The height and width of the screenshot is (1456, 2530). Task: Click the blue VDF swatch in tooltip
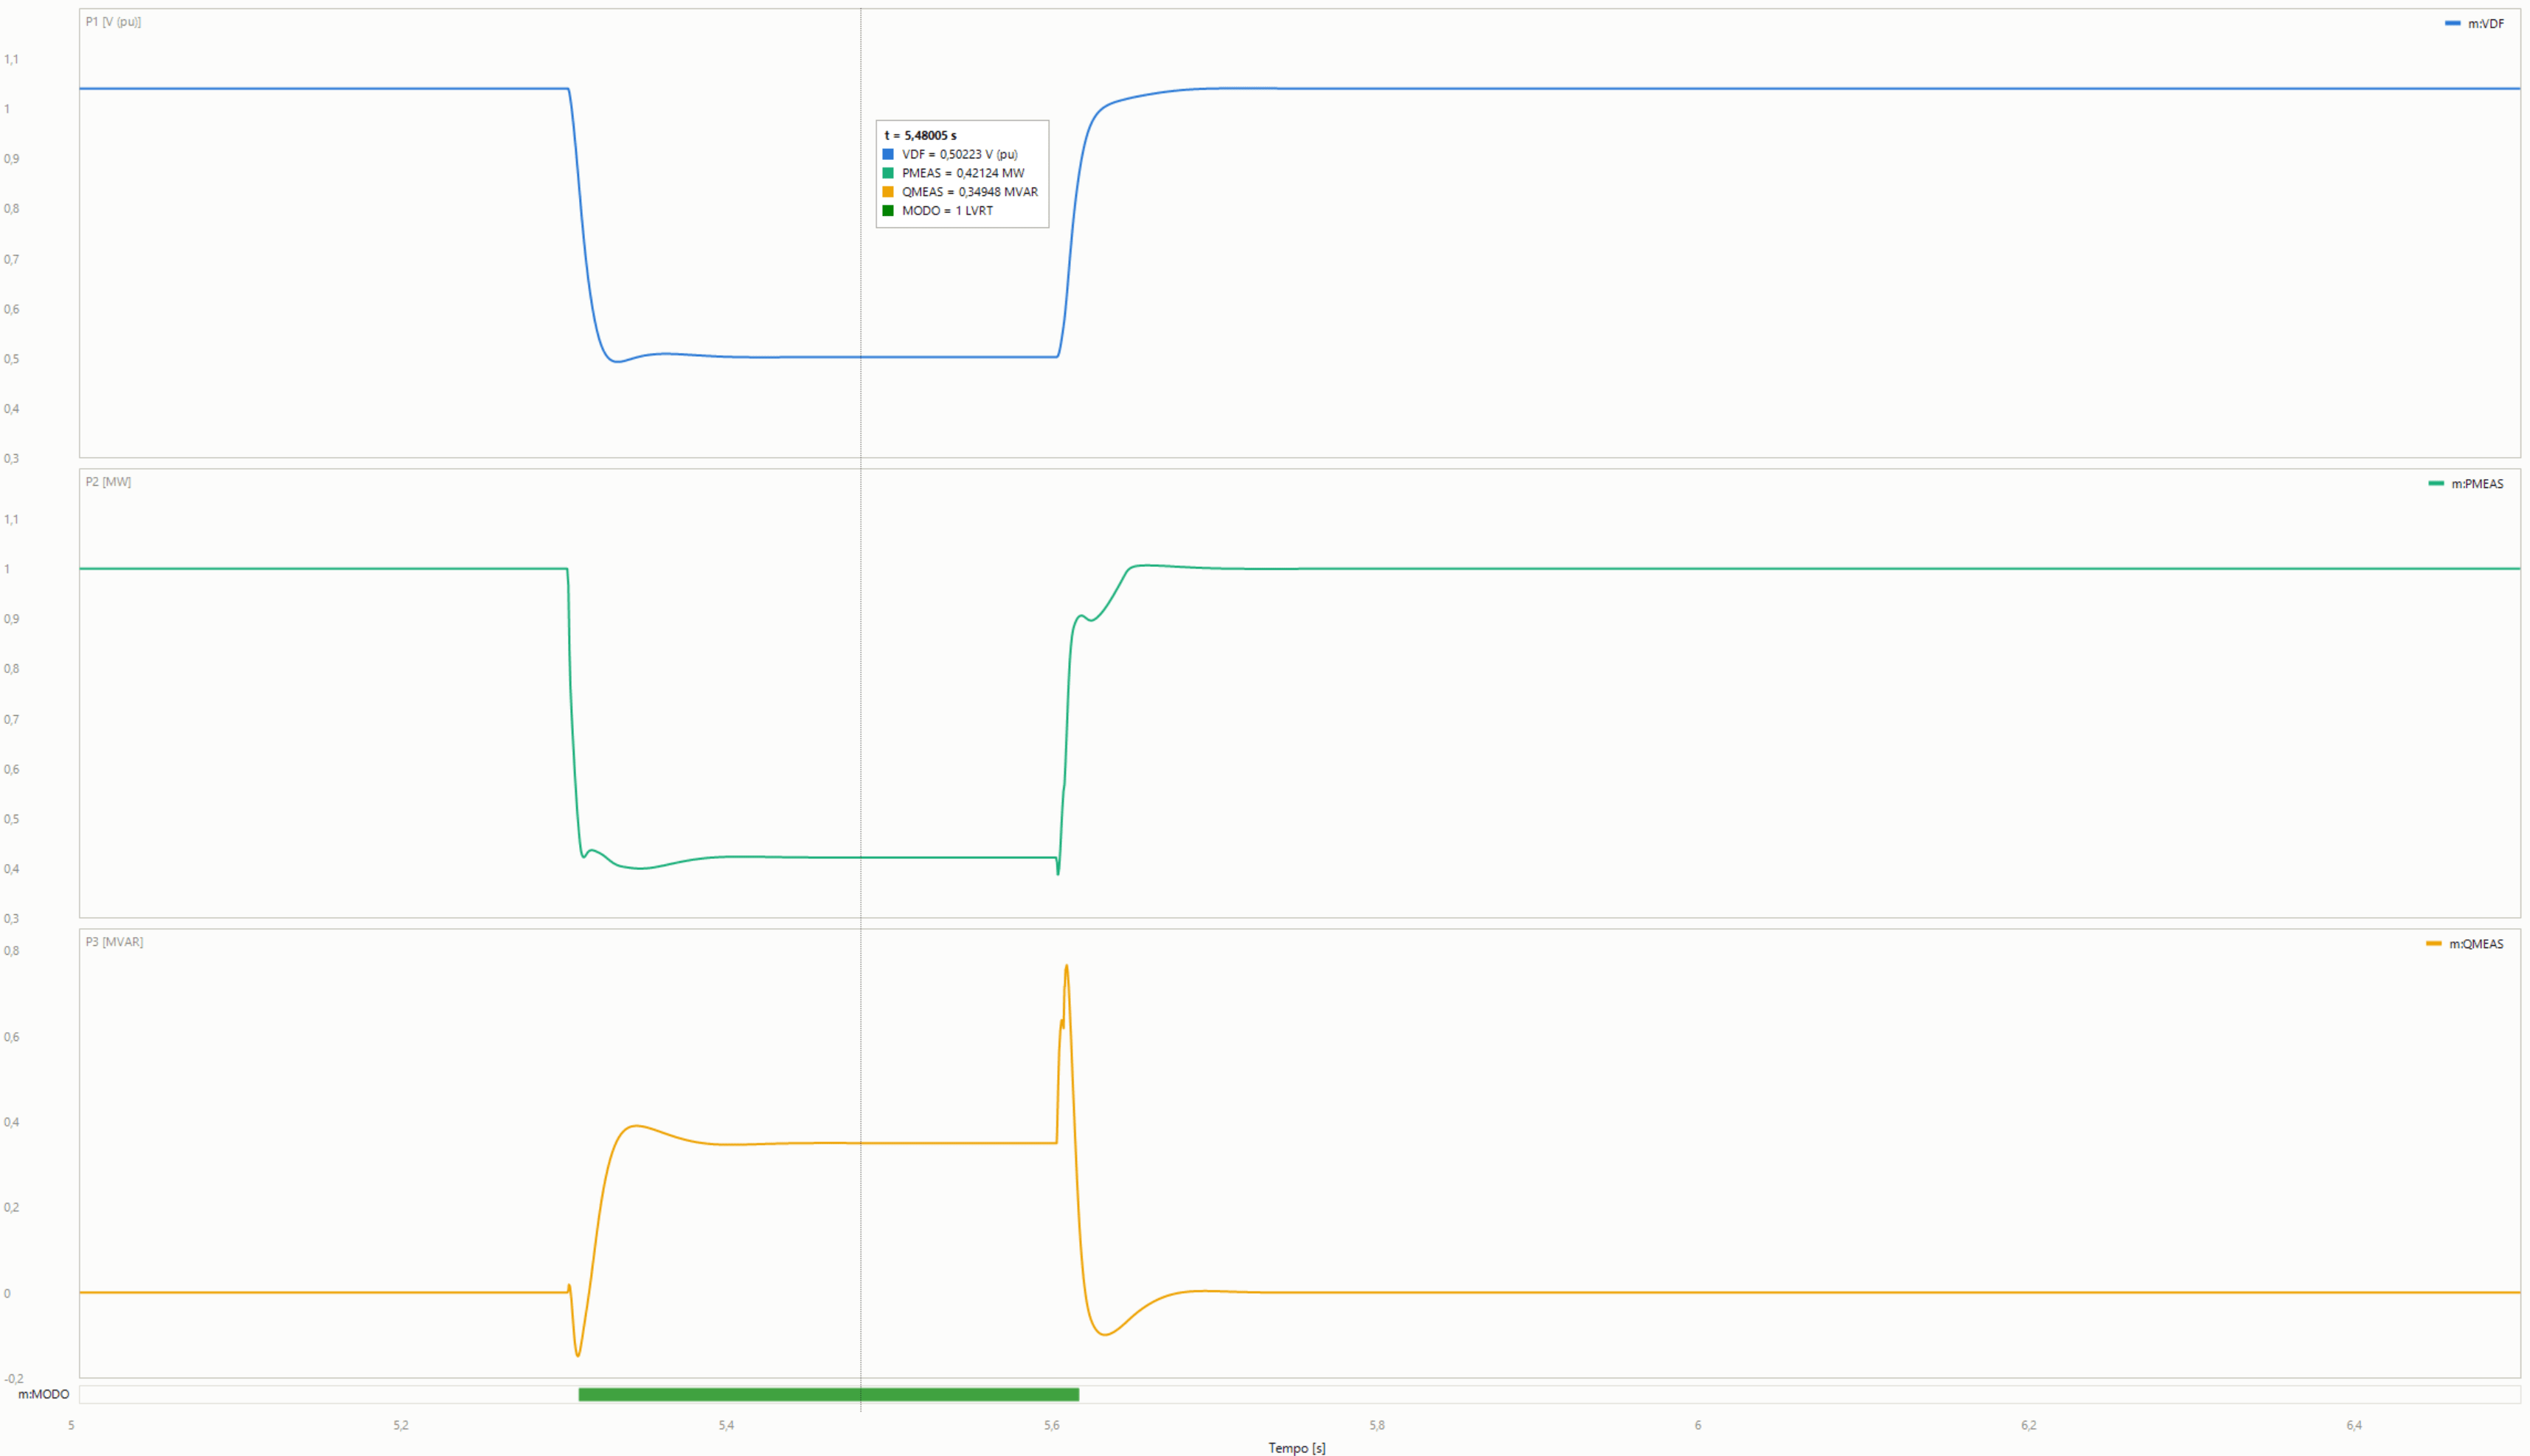(x=888, y=154)
